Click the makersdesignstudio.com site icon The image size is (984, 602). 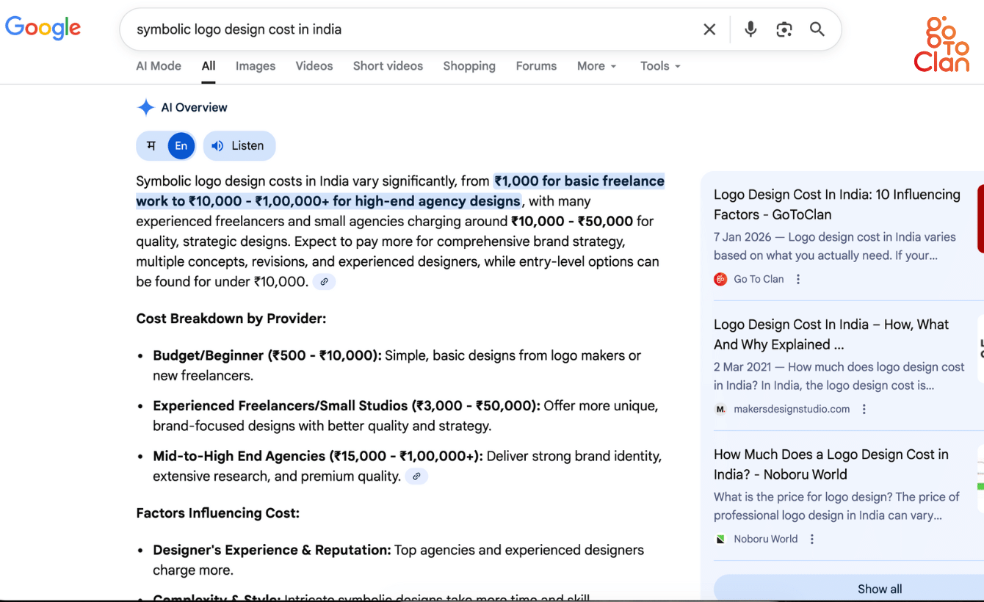click(721, 409)
